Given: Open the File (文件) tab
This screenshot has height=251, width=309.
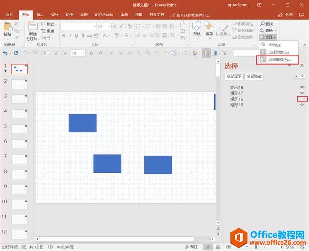Looking at the screenshot, I should point(9,15).
